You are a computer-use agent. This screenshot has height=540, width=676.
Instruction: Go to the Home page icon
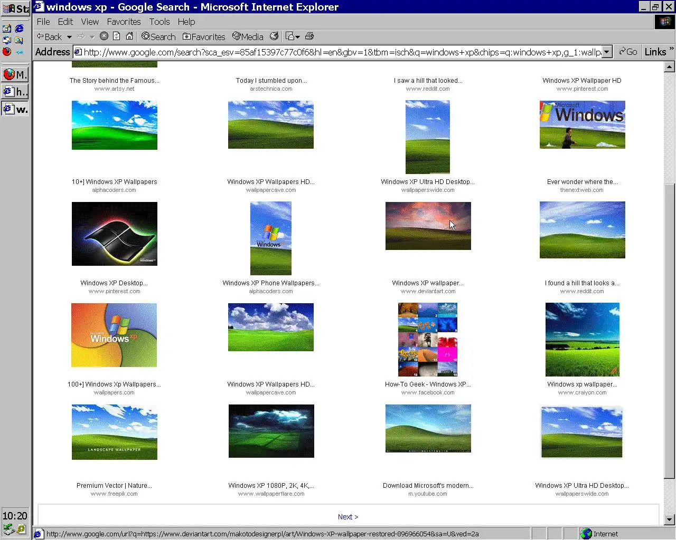tap(129, 36)
